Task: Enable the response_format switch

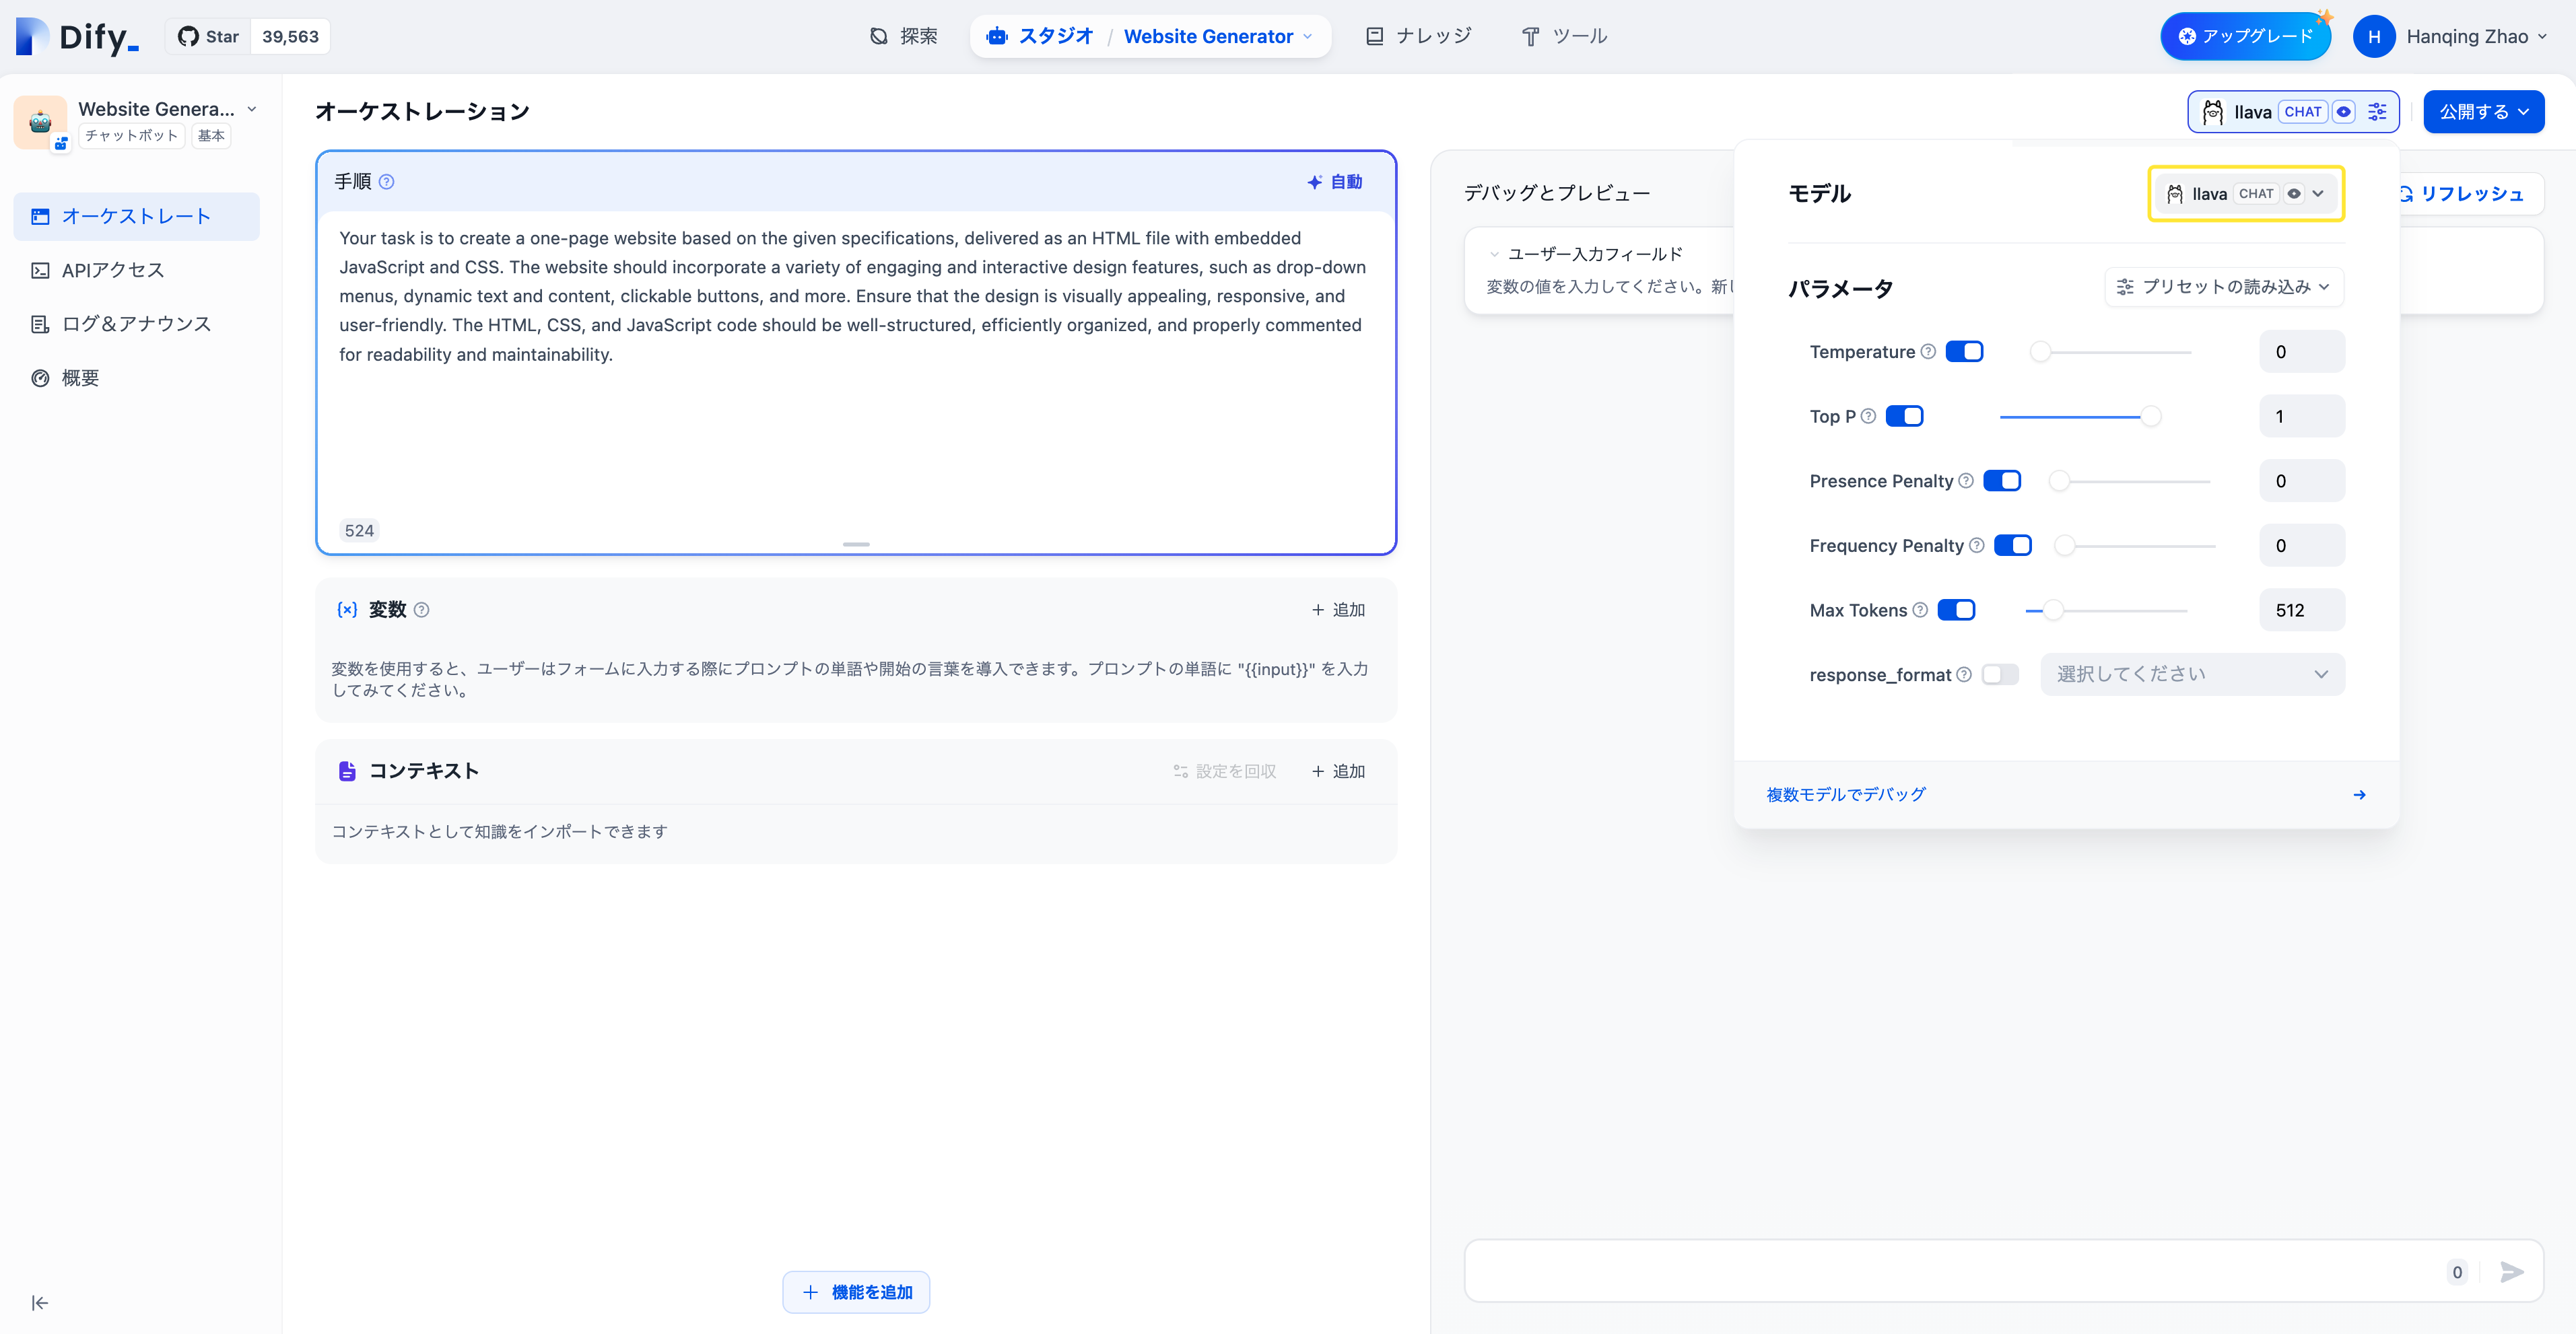Action: (x=2000, y=675)
